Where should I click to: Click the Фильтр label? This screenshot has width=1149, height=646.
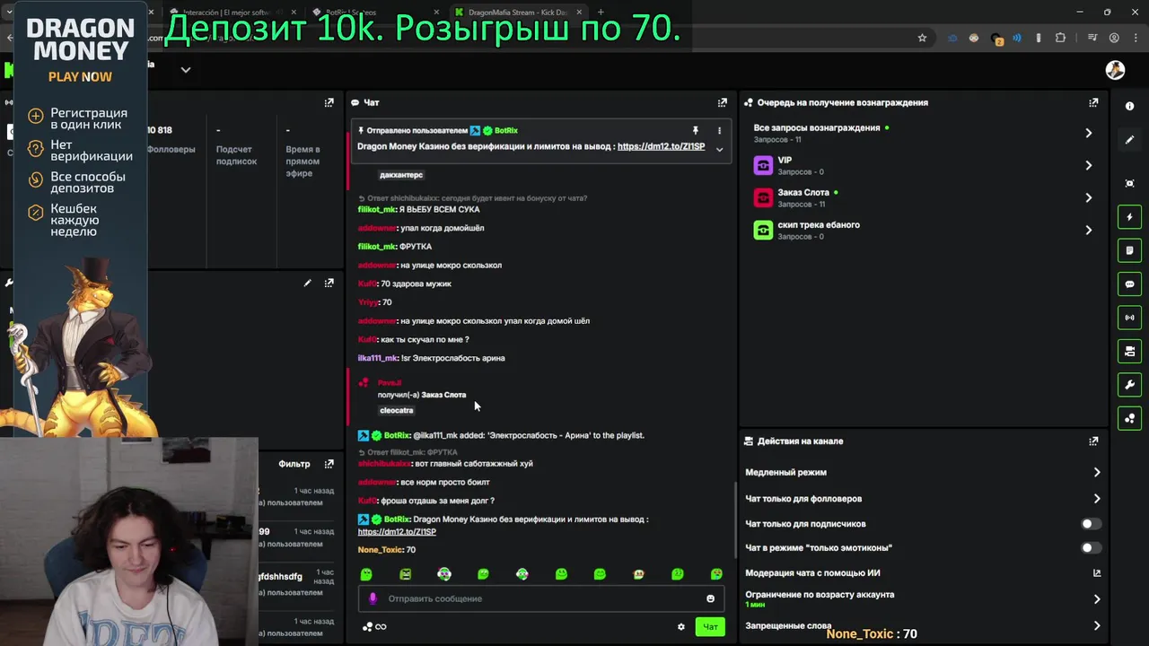point(294,464)
